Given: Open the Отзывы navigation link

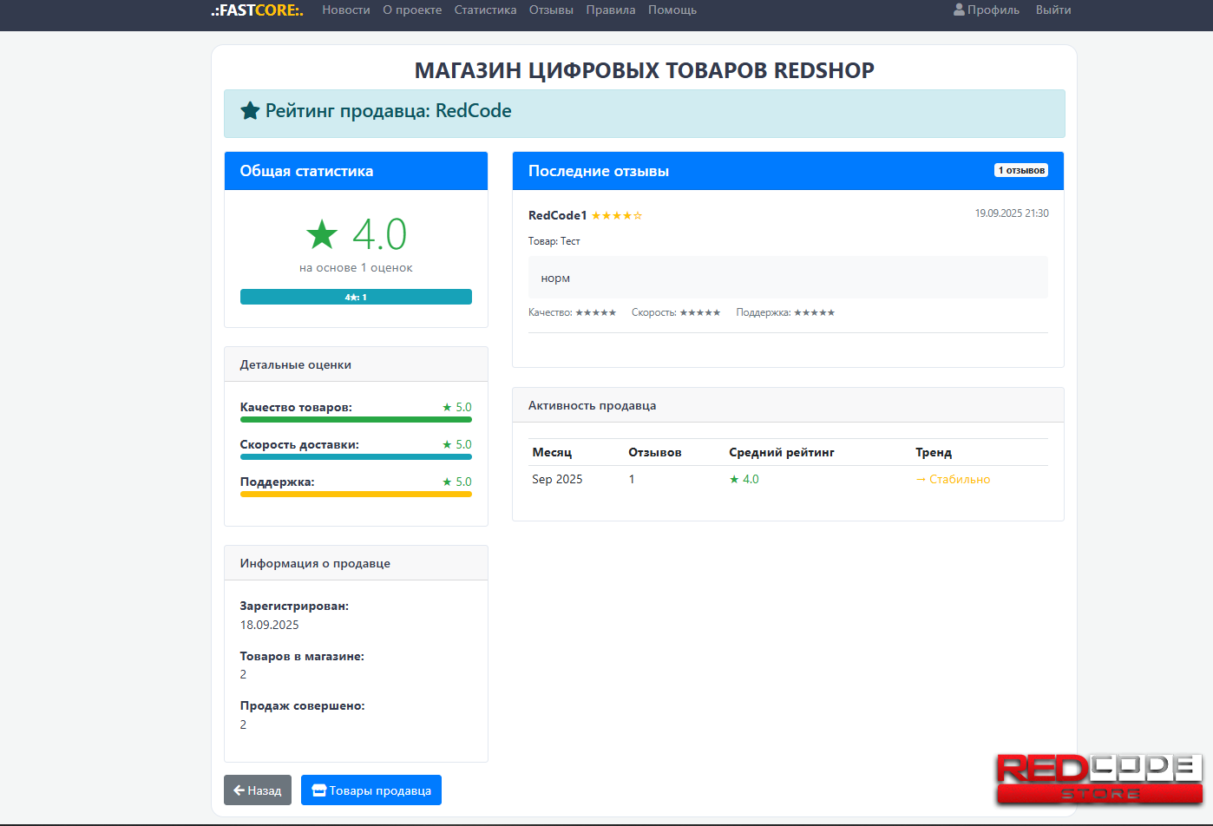Looking at the screenshot, I should tap(551, 10).
